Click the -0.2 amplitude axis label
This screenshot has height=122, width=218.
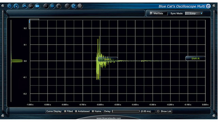[x=25, y=94]
